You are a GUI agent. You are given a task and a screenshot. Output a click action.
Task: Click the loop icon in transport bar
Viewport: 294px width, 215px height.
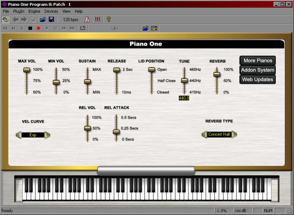83,28
